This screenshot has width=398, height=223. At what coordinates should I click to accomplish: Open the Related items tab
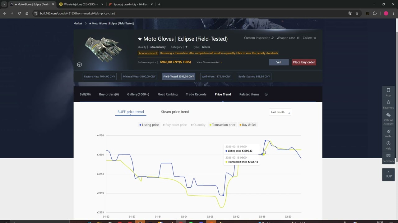click(249, 94)
